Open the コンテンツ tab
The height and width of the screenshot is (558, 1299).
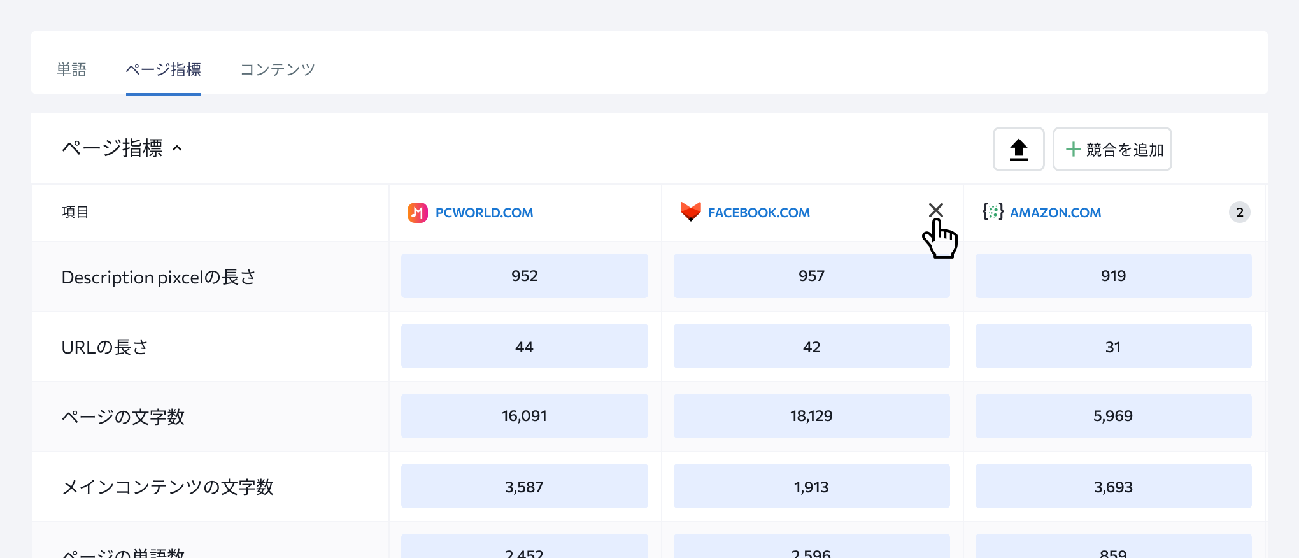pyautogui.click(x=278, y=69)
